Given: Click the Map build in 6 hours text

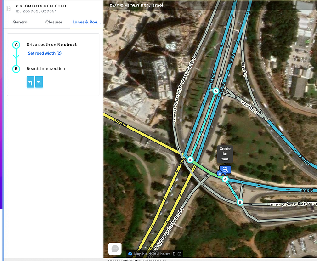Looking at the screenshot, I should point(152,254).
